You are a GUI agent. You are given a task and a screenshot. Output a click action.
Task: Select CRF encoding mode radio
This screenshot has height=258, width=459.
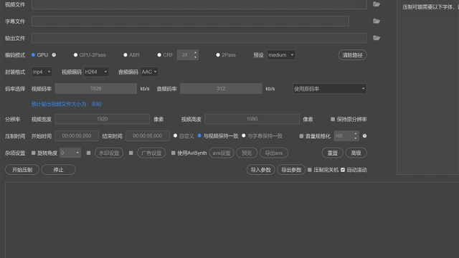pyautogui.click(x=159, y=55)
